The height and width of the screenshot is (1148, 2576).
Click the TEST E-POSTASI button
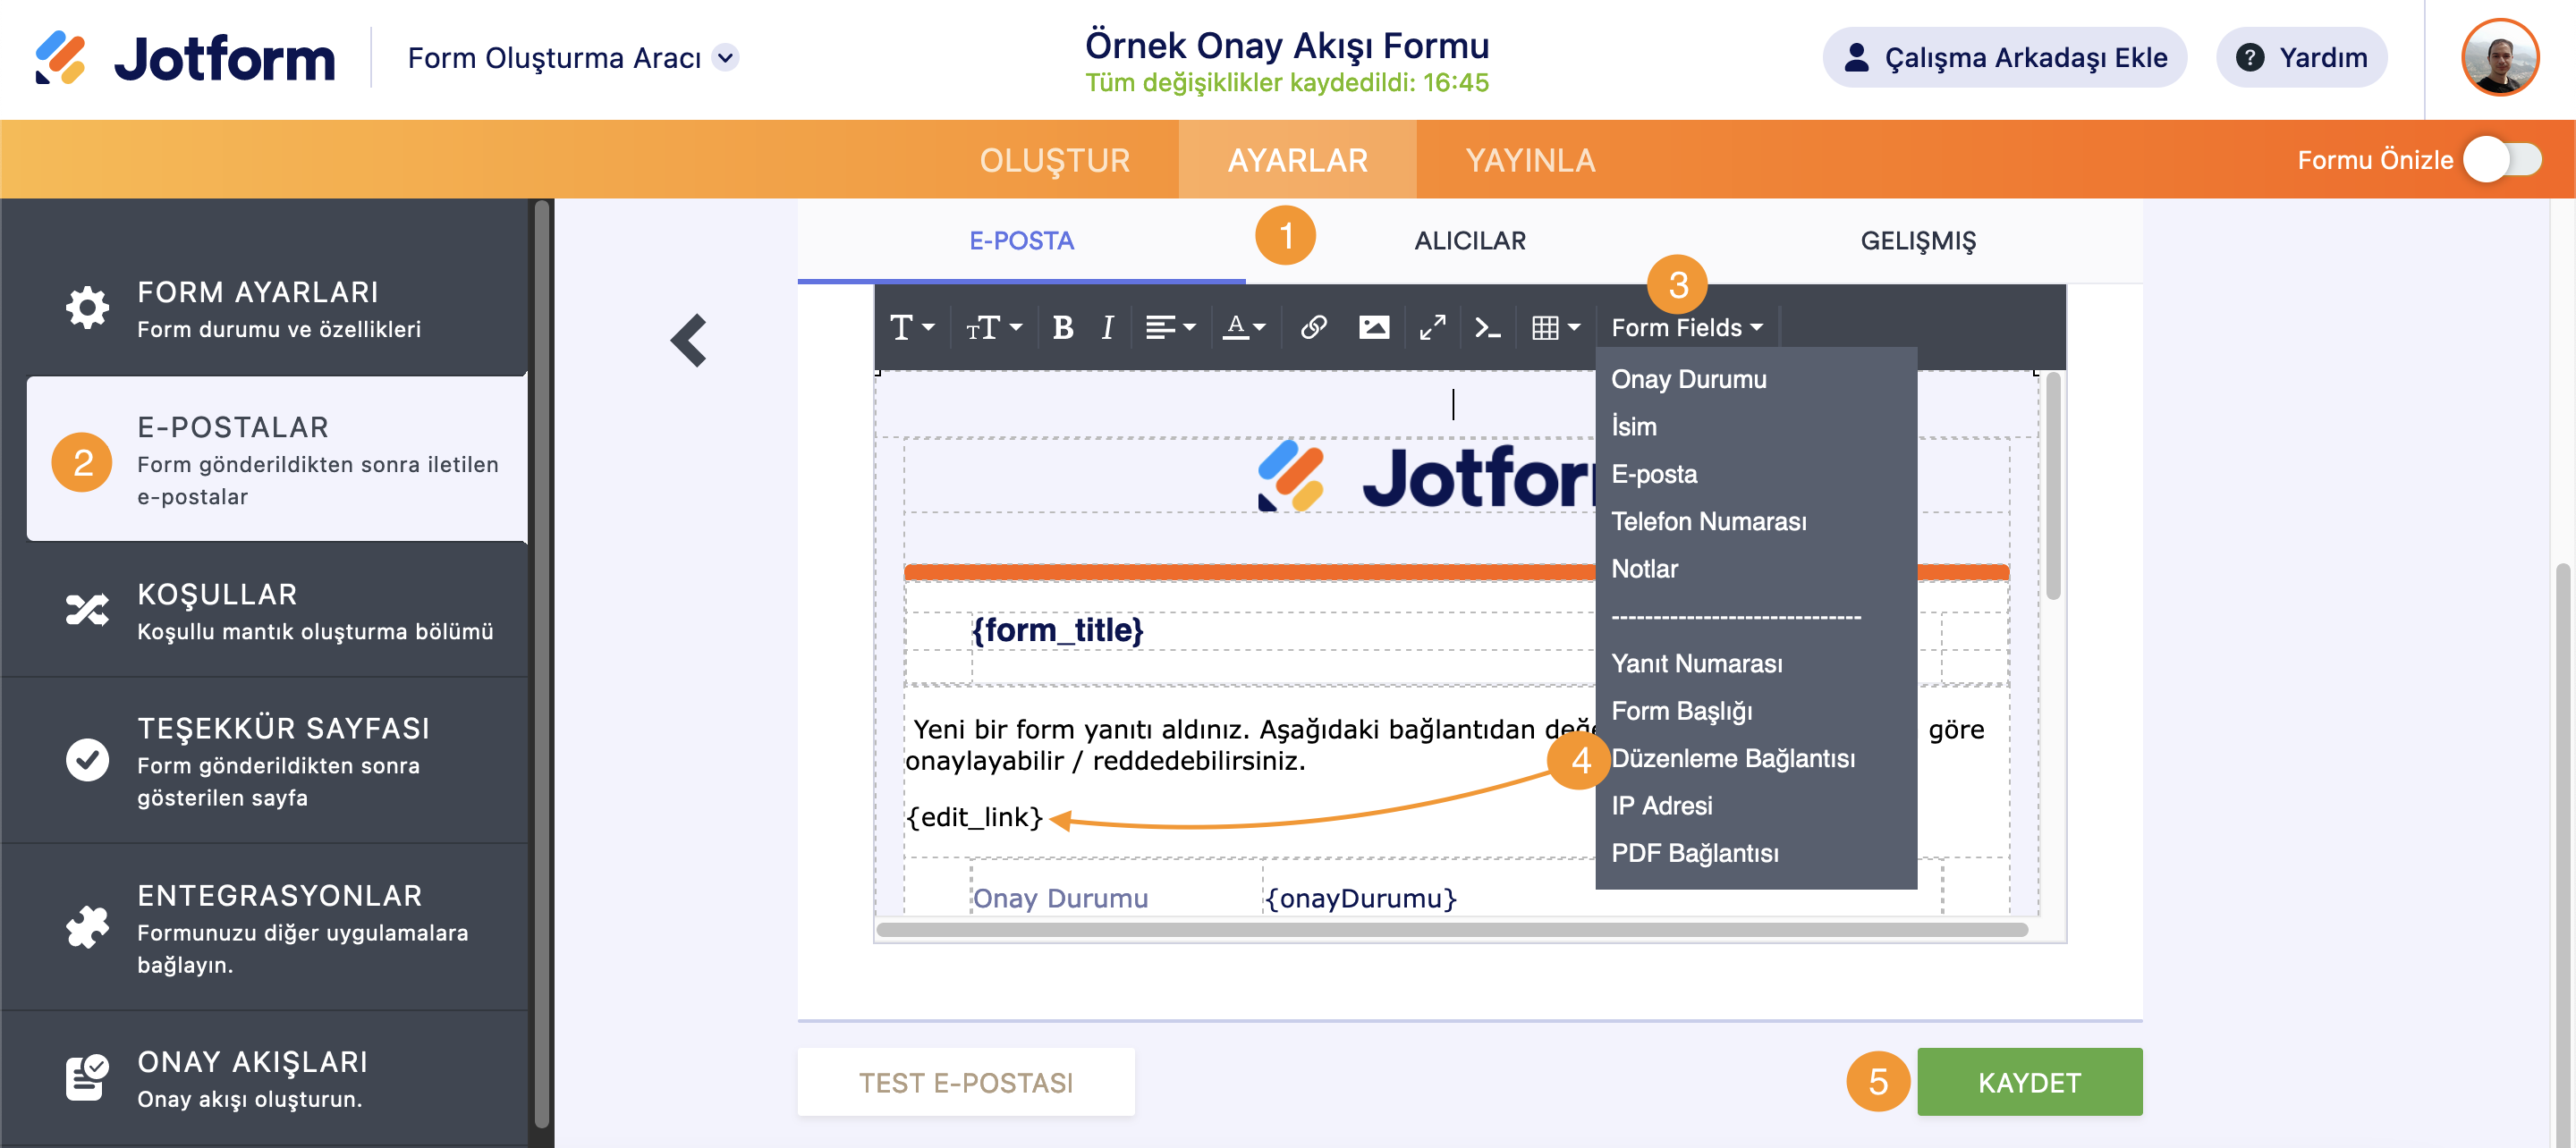click(965, 1081)
